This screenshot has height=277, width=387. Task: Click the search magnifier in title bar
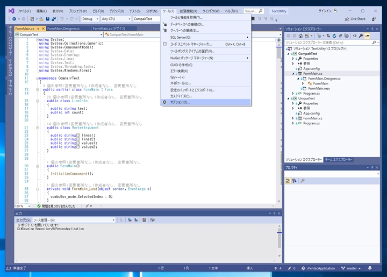260,11
